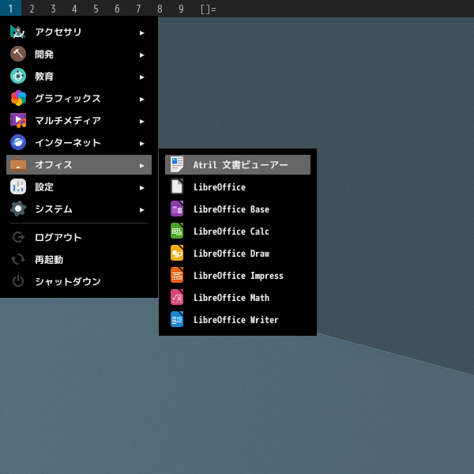Screen dimensions: 474x474
Task: Switch to workspace tag 7
Action: point(138,9)
